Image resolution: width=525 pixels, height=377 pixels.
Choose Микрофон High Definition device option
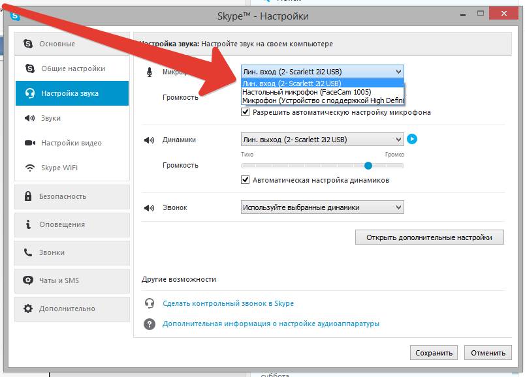click(323, 100)
